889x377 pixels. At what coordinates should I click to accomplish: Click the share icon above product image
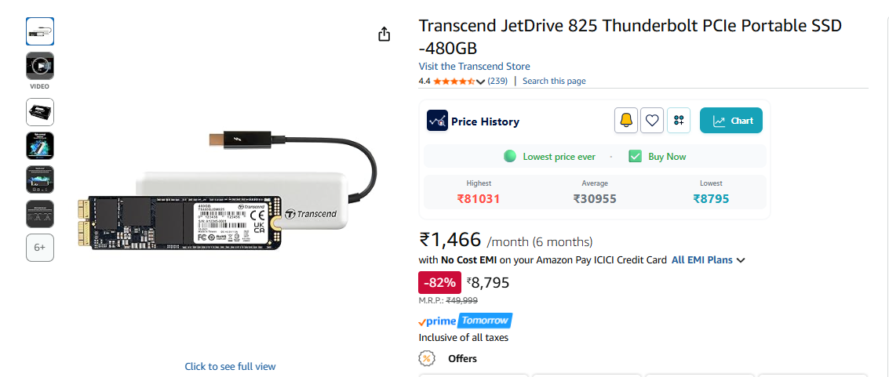coord(384,34)
